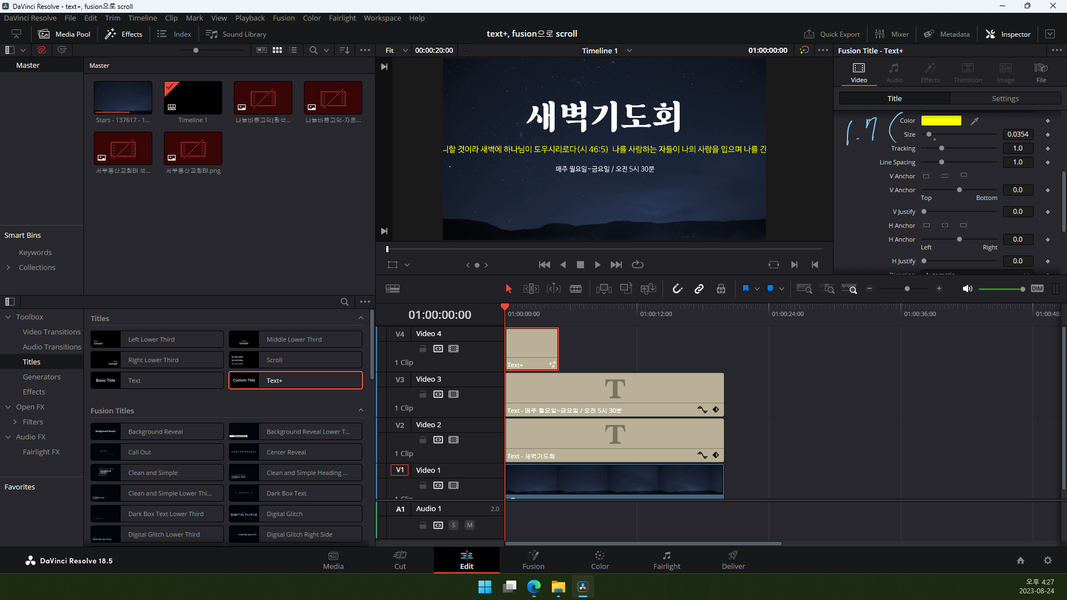Screen dimensions: 1067x600
Task: Select the Video Transitions category
Action: (x=52, y=332)
